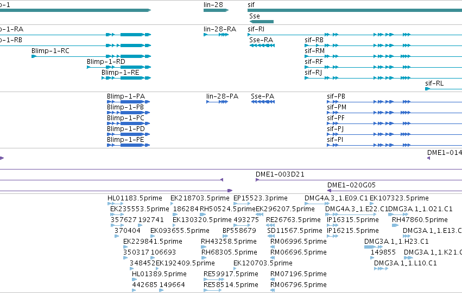Open the sif-RJ transcript label
The width and height of the screenshot is (462, 293).
click(x=313, y=73)
